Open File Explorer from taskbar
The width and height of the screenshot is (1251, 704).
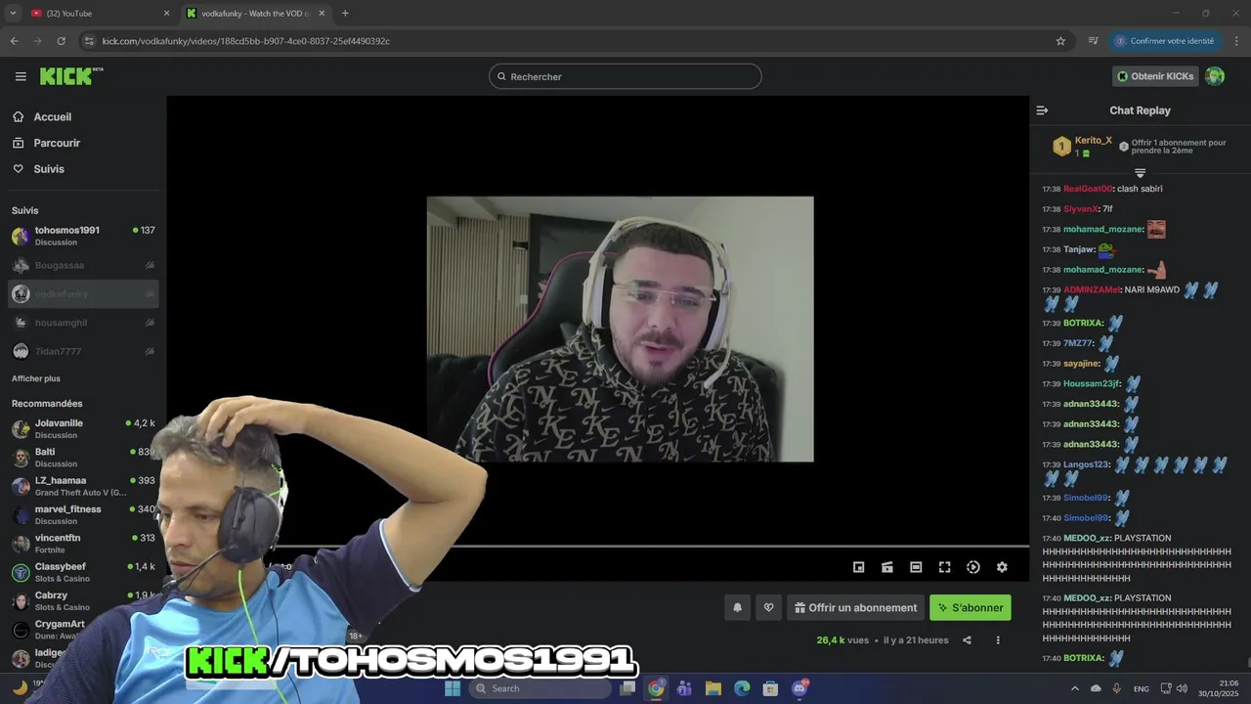712,688
